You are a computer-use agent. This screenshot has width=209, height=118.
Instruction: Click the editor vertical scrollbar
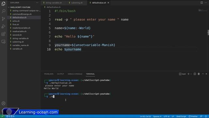208,32
